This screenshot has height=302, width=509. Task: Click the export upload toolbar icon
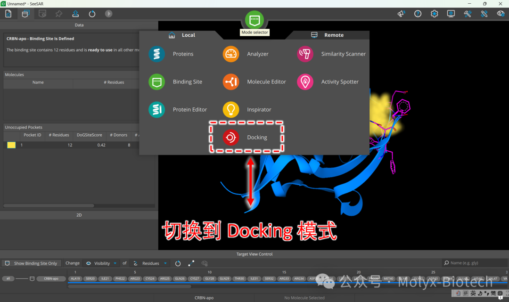(x=75, y=14)
